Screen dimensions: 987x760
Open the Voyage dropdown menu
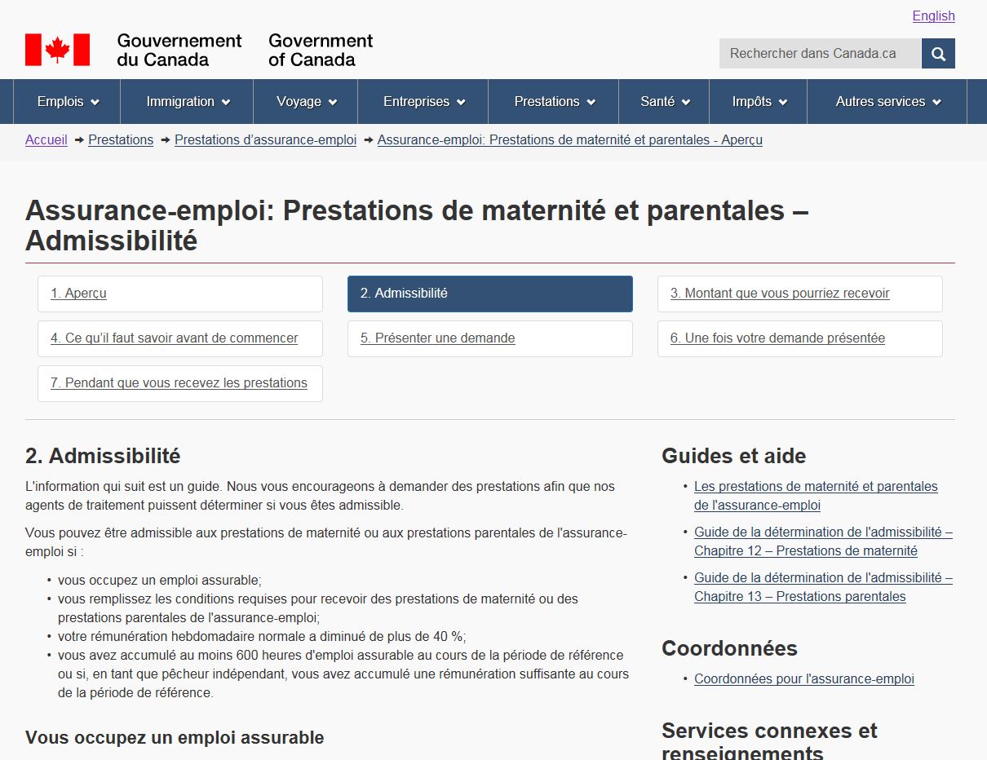point(307,102)
